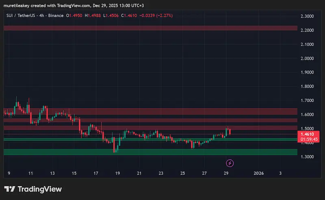Click the 19 date on the time axis
325x200 pixels.
tap(117, 173)
